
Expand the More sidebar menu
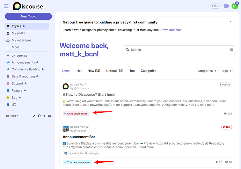[15, 47]
